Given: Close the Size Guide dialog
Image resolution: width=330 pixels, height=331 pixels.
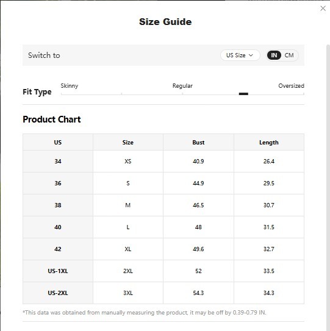Looking at the screenshot, I should coord(323,9).
